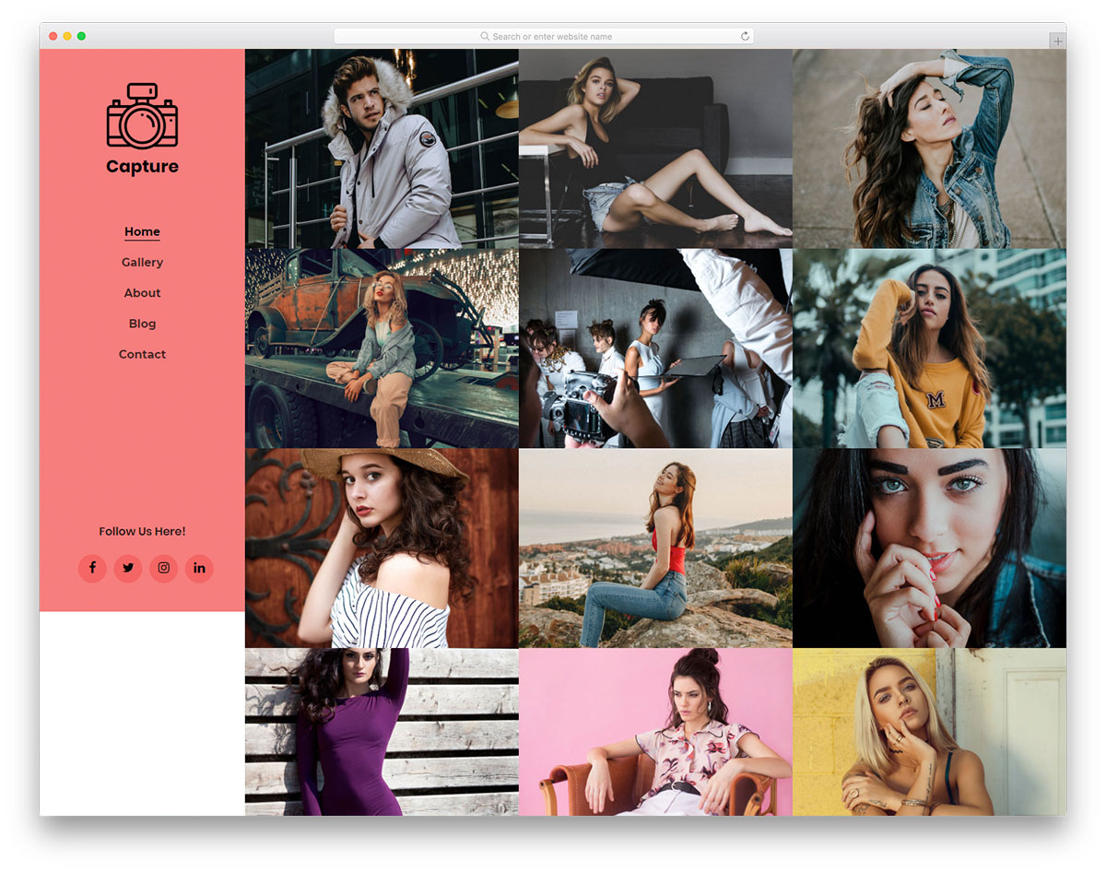
Task: Open the LinkedIn social icon
Action: [x=199, y=568]
